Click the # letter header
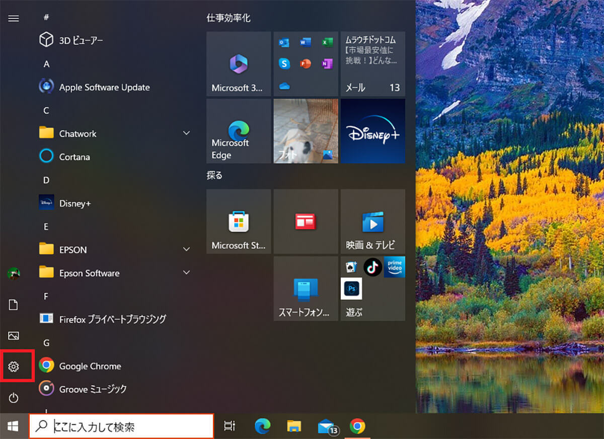Screen dimensions: 604x439 click(x=46, y=18)
